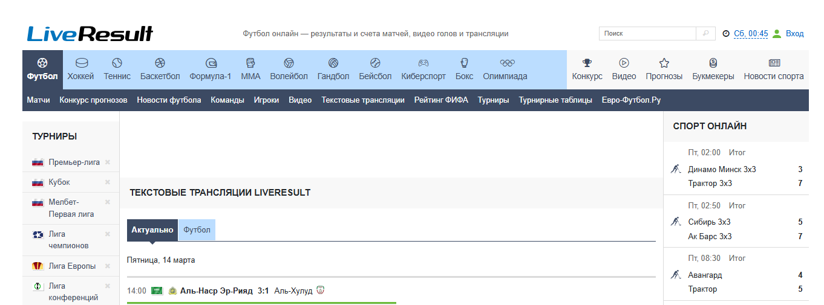This screenshot has width=824, height=305.
Task: Click the Пятница, 14 марта date text
Action: [161, 260]
